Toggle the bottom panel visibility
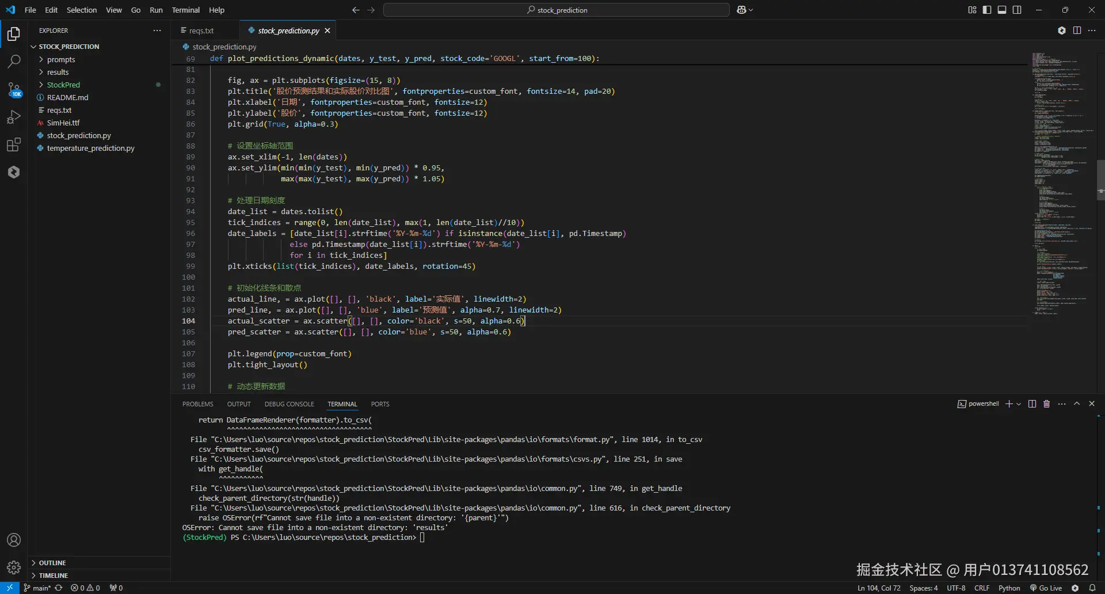Viewport: 1105px width, 594px height. coord(1002,10)
